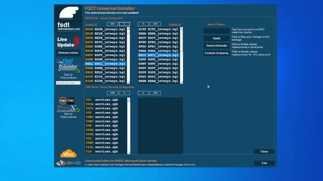Screen dimensions: 323x181
Task: Select EGPF_jetways.bgl entry
Action: click(158, 68)
